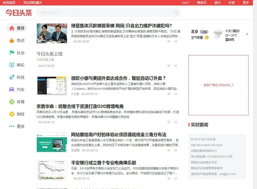Screen dimensions: 257x189
Task: Click the 今日头条 logo
Action: tap(19, 13)
